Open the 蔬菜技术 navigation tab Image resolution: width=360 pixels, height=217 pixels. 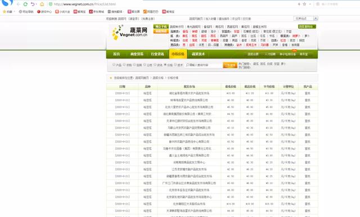click(x=198, y=54)
